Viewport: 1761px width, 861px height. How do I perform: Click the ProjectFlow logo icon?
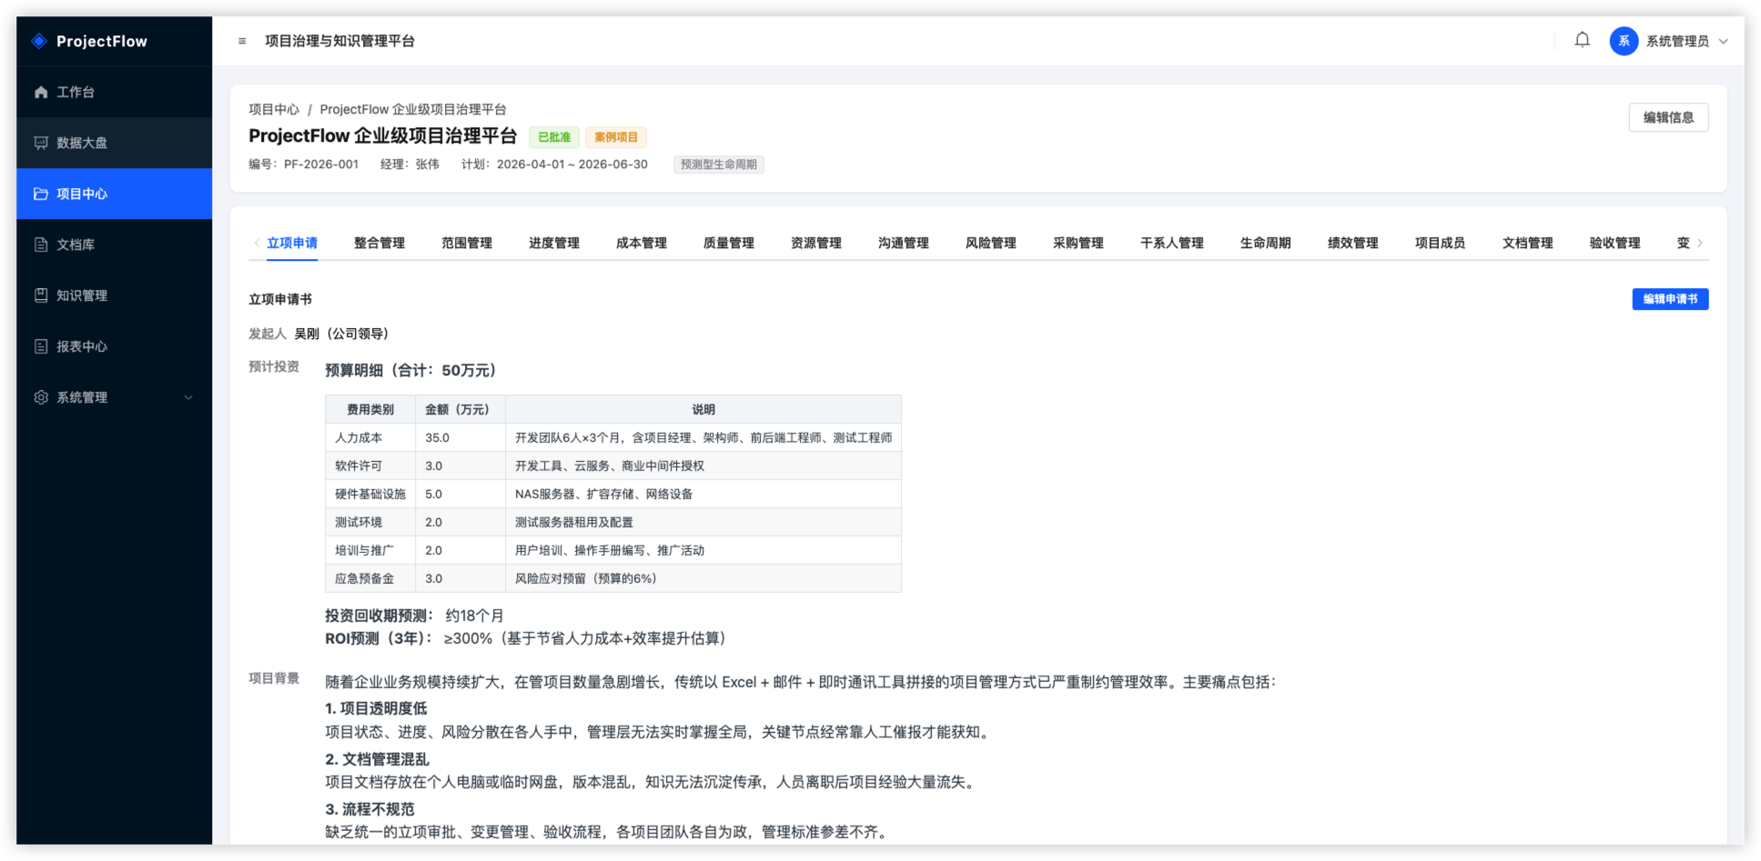tap(39, 41)
